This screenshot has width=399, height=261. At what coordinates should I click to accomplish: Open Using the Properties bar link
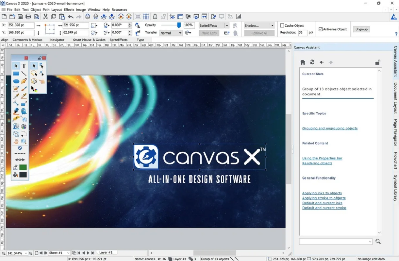(x=322, y=158)
